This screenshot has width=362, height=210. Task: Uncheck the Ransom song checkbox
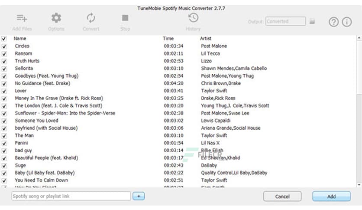(4, 54)
